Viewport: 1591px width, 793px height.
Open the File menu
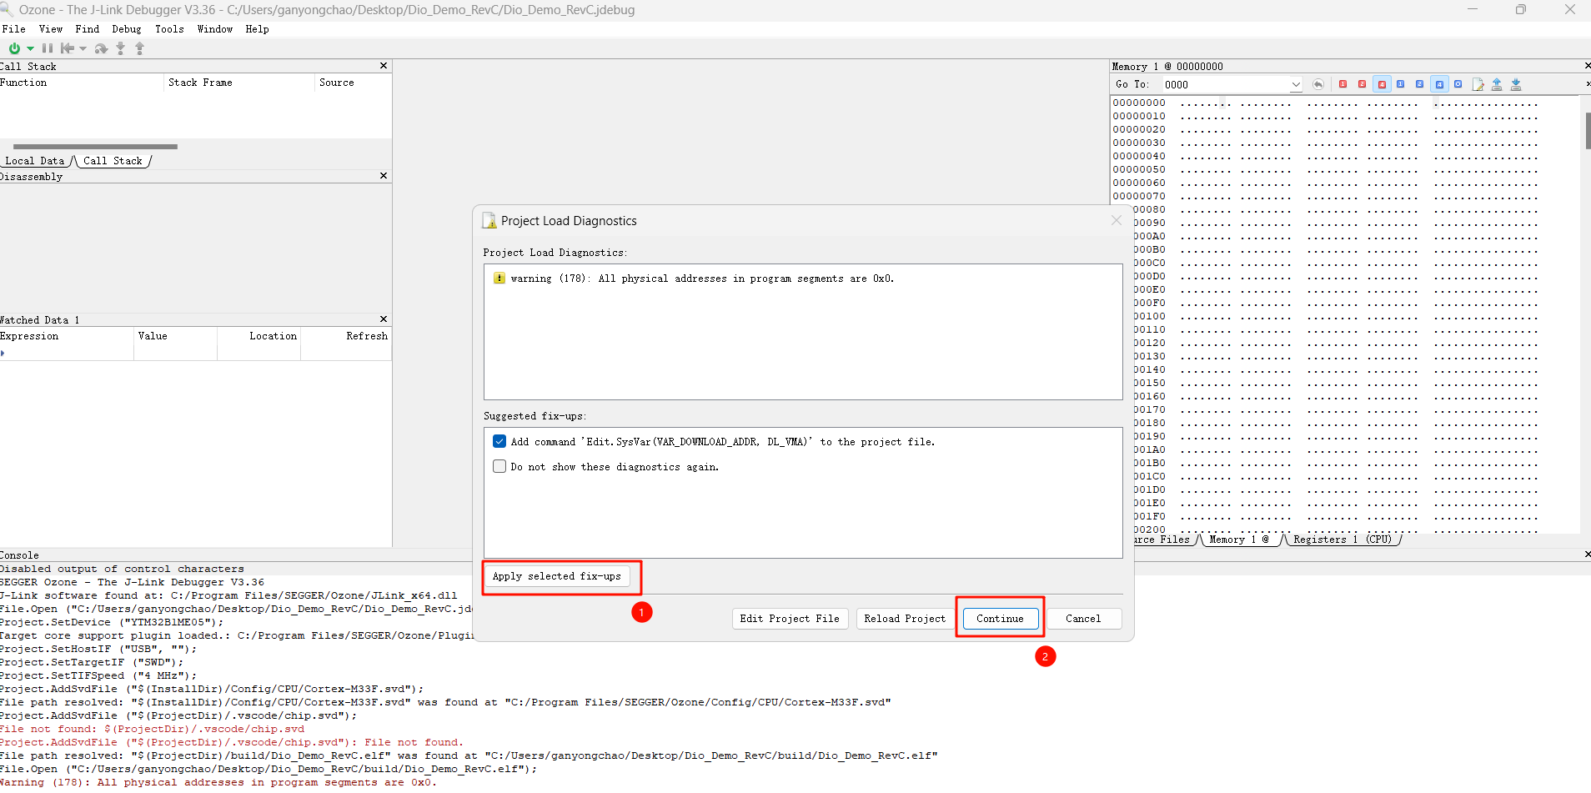coord(14,29)
